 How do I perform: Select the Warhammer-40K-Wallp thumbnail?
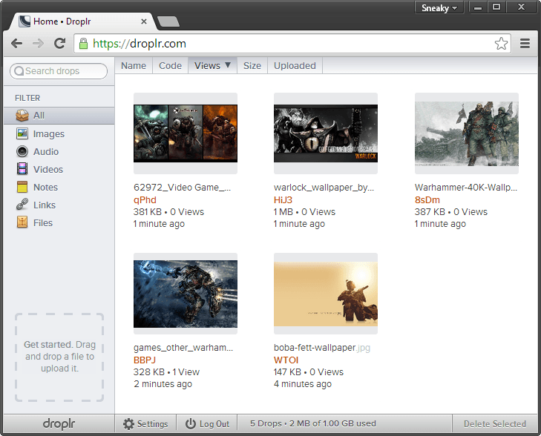coord(467,133)
